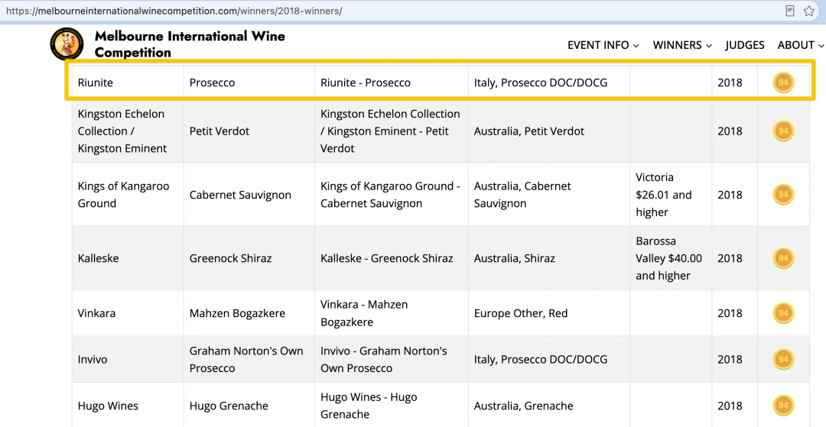
Task: Expand the EVENT INFO menu
Action: pos(603,45)
